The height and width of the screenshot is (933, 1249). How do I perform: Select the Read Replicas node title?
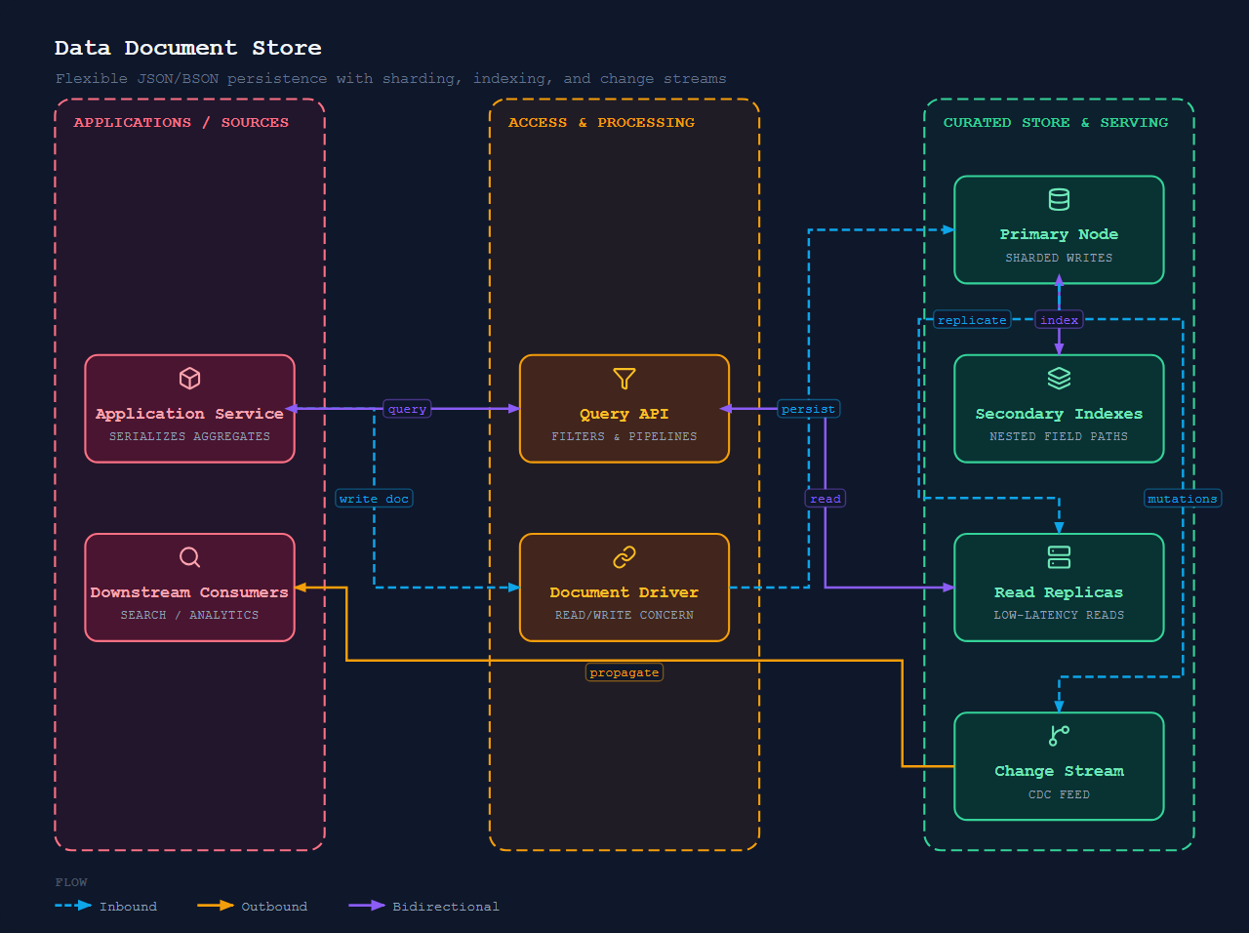point(1059,592)
